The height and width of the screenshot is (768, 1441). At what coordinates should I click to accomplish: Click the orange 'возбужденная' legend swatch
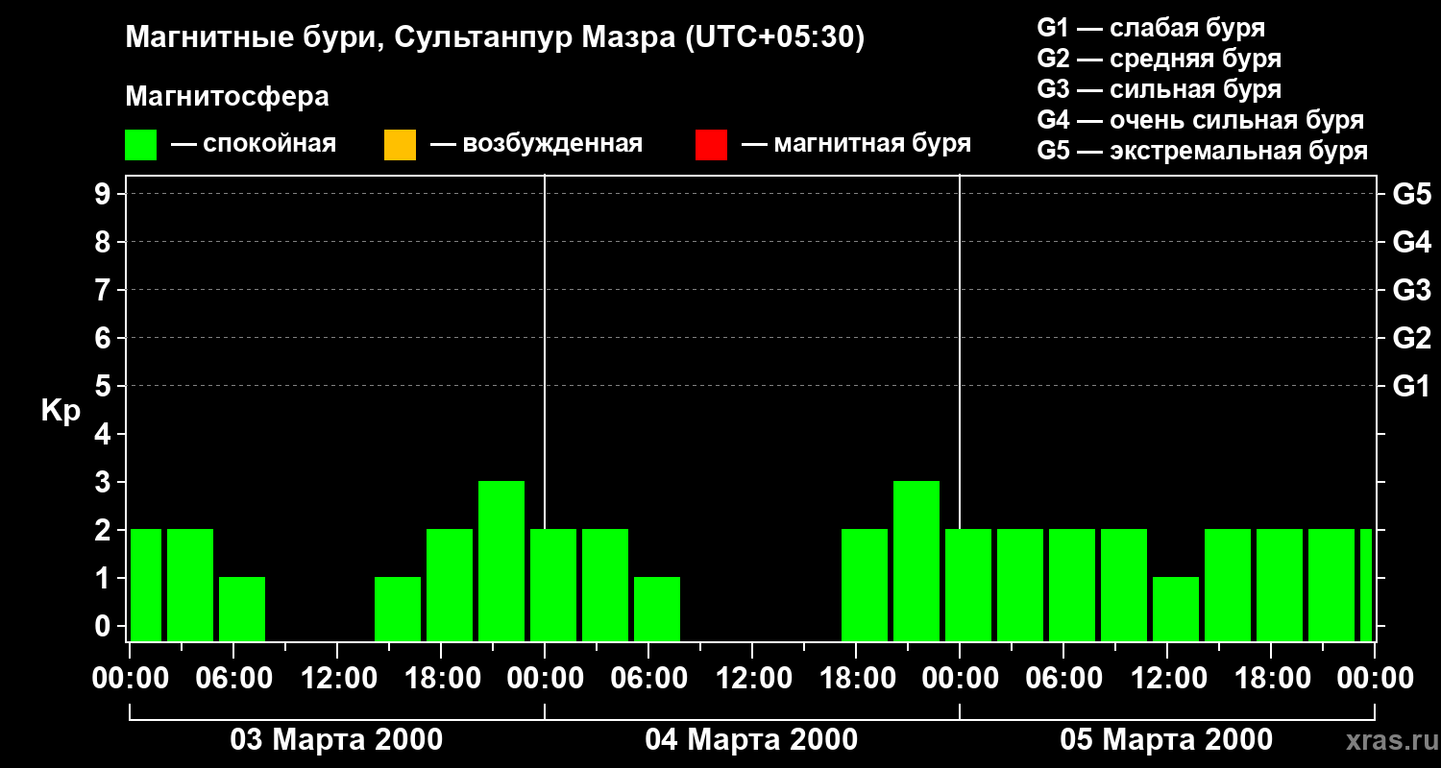pyautogui.click(x=400, y=145)
